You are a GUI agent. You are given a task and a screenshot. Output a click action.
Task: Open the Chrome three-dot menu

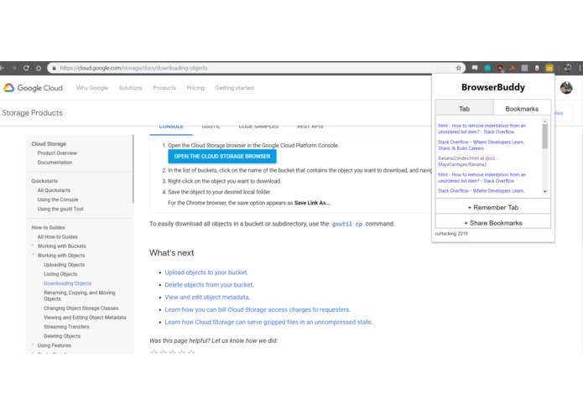point(580,68)
